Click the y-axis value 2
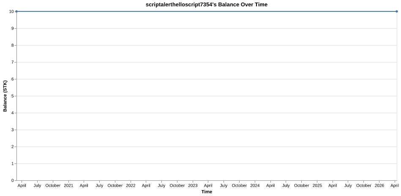The height and width of the screenshot is (196, 401). [x=13, y=147]
